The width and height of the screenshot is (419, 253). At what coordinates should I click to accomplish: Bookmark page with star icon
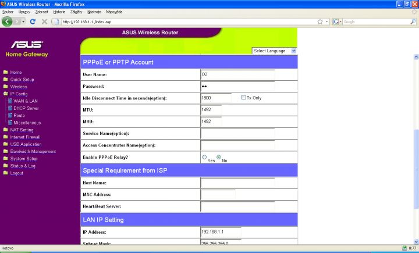pyautogui.click(x=320, y=22)
